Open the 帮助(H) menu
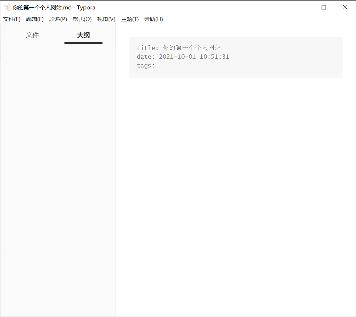This screenshot has height=317, width=356. click(154, 19)
